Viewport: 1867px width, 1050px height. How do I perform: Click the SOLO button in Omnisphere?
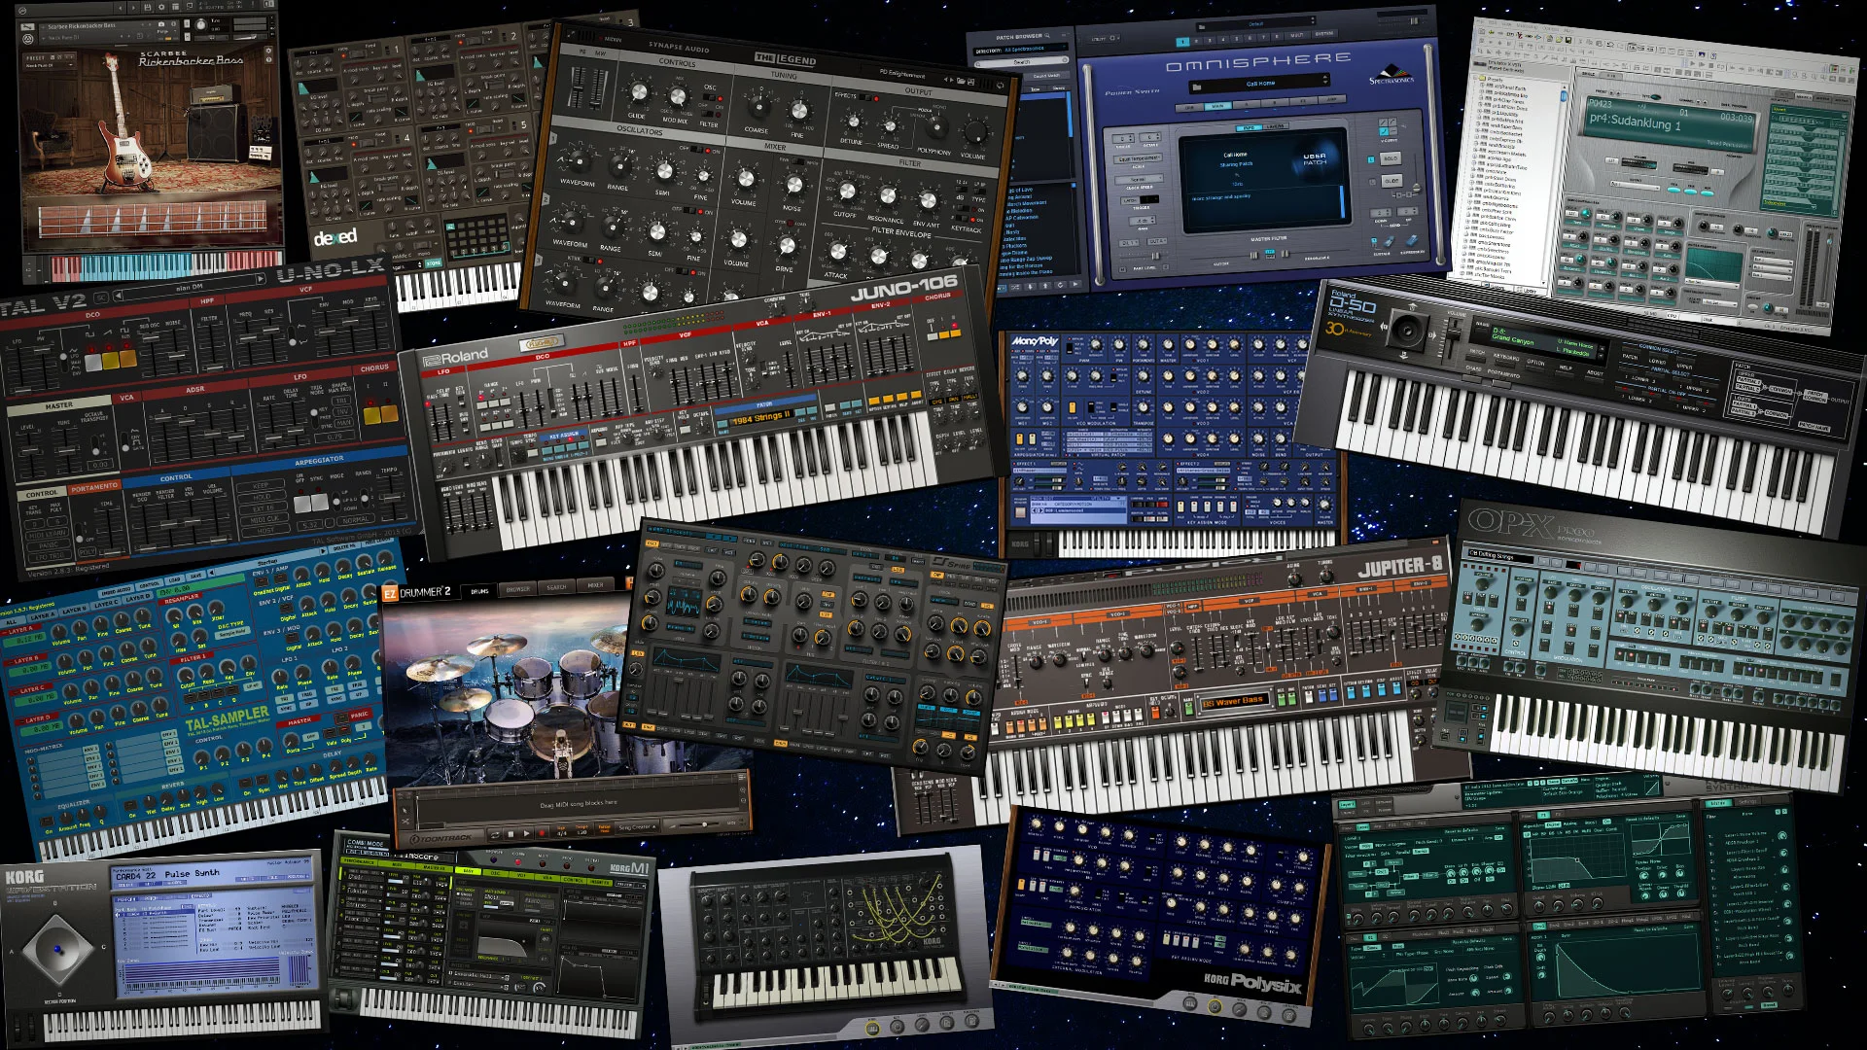pyautogui.click(x=1391, y=158)
